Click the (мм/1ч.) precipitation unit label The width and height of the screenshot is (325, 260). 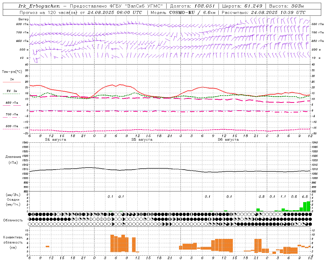(13, 204)
